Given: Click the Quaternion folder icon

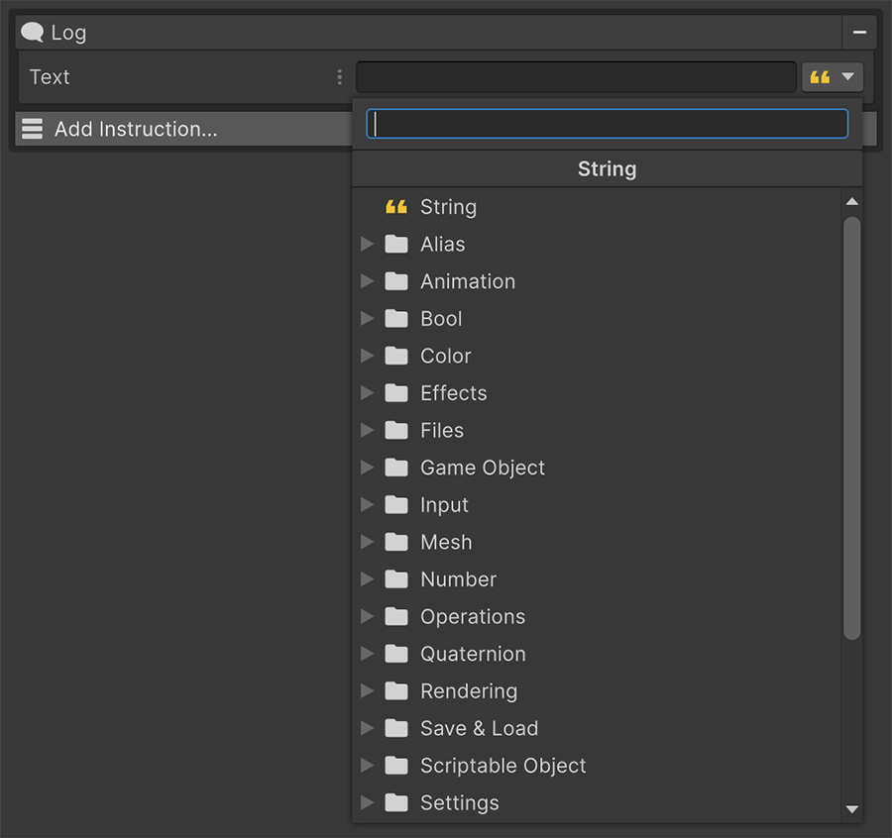Looking at the screenshot, I should (396, 654).
